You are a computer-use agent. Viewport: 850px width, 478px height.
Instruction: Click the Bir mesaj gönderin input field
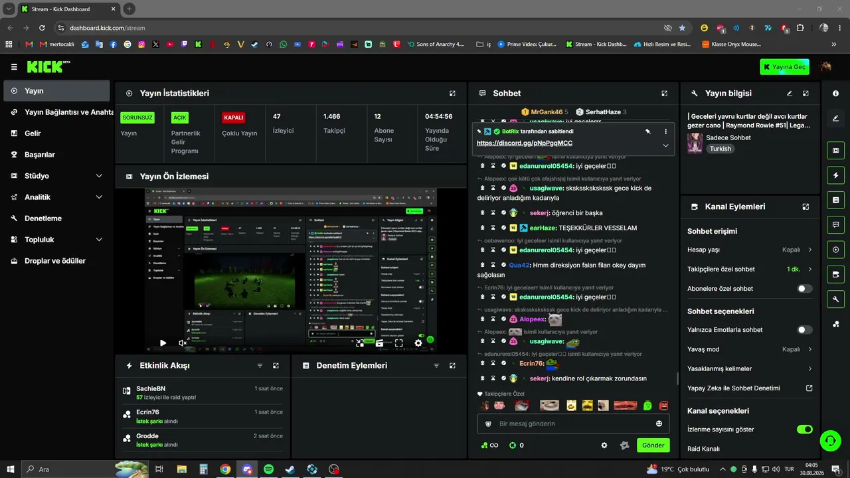[x=573, y=424]
